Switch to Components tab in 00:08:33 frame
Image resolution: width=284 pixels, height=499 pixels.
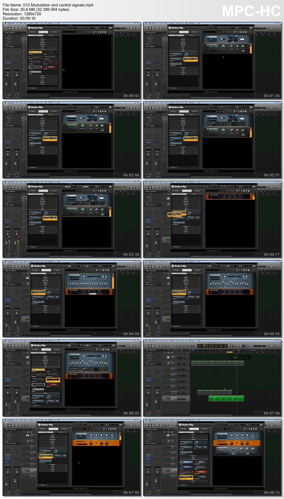coord(194,429)
